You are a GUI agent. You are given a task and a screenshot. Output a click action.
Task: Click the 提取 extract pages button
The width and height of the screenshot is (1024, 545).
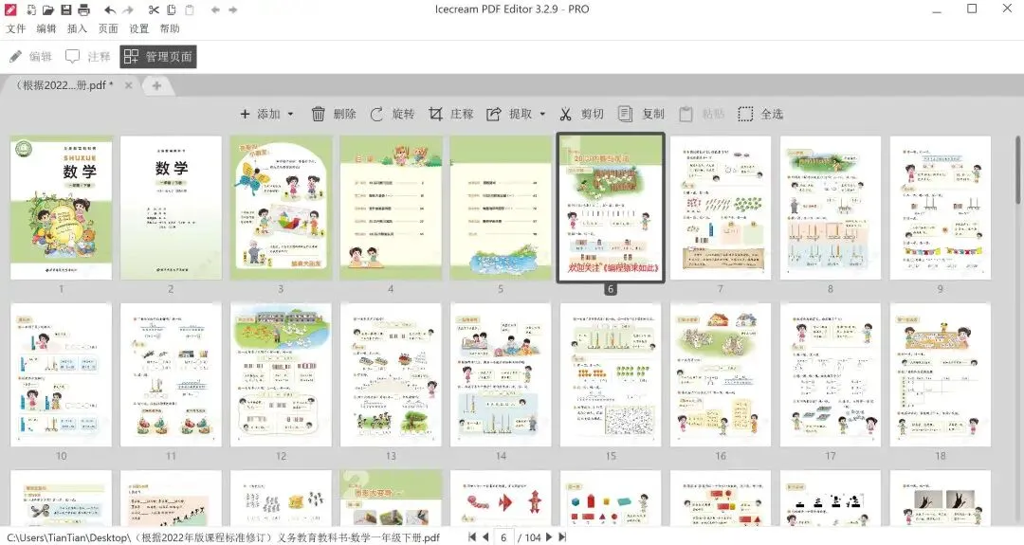point(509,115)
